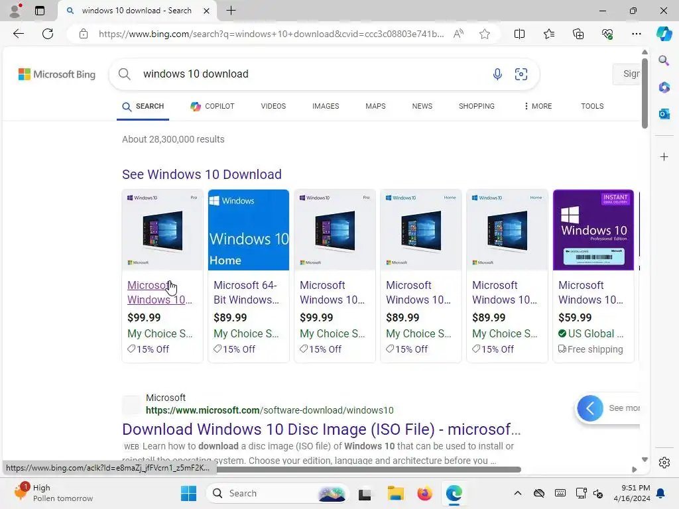Open Outlook in the sidebar

coord(664,114)
